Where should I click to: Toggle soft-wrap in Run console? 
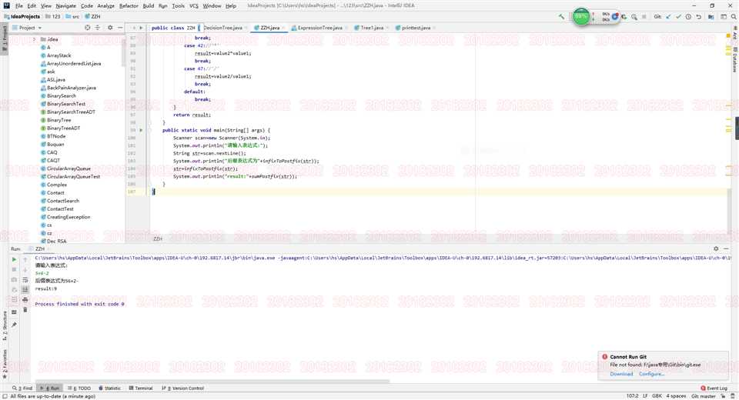click(25, 280)
